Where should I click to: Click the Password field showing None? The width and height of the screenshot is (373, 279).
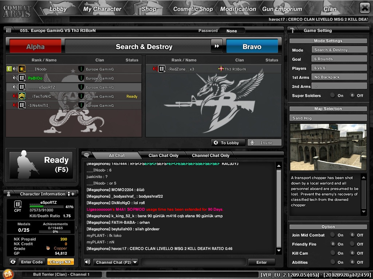pyautogui.click(x=232, y=31)
